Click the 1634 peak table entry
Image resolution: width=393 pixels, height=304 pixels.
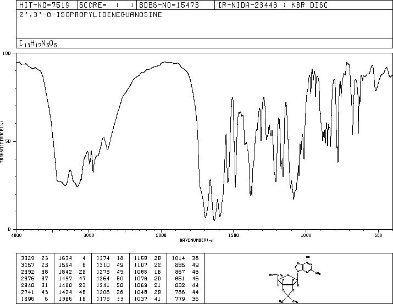[x=65, y=258]
